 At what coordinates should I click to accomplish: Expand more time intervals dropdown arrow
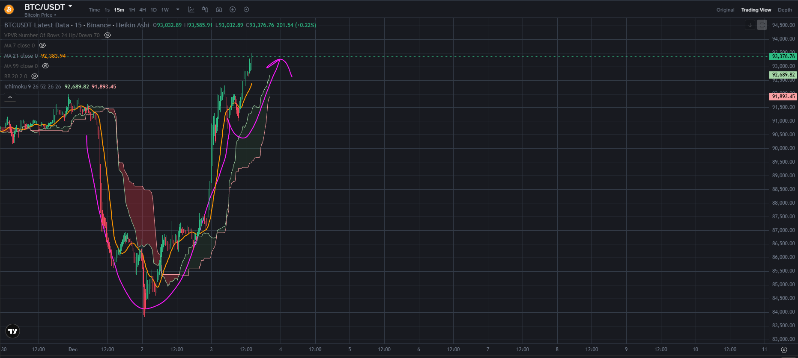coord(178,9)
